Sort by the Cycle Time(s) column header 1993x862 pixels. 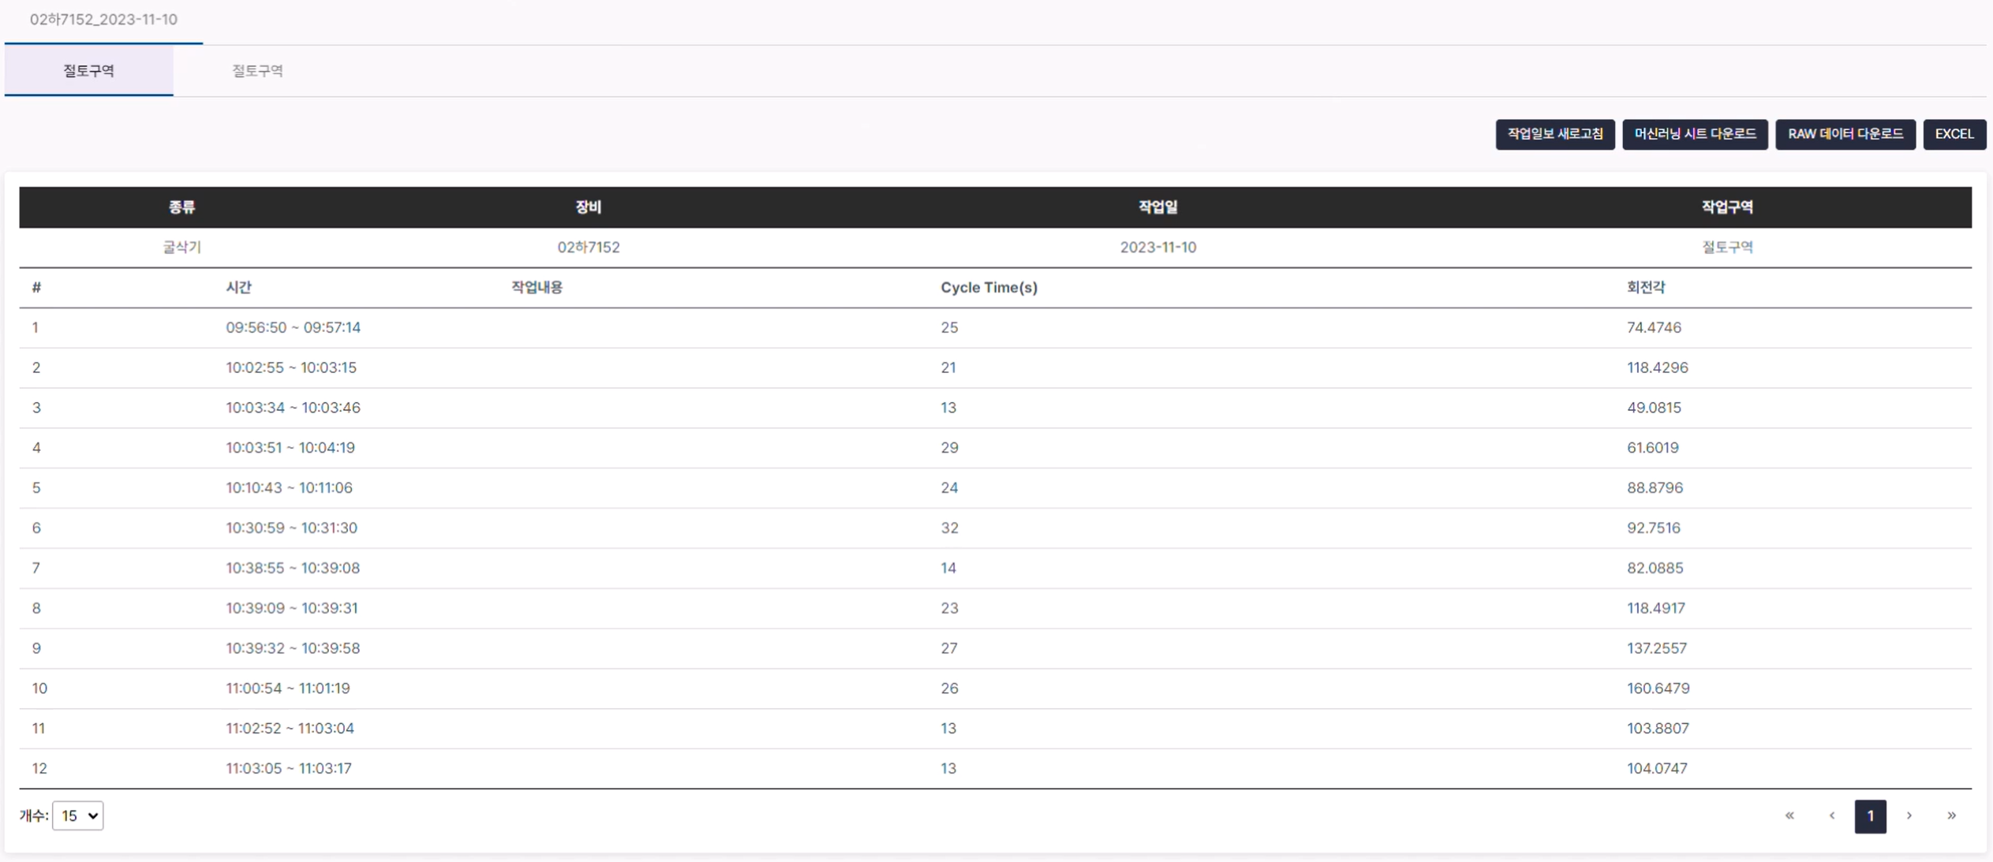click(x=988, y=288)
